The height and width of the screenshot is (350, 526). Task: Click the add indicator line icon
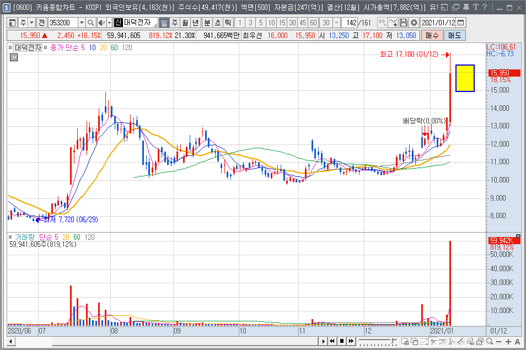[x=393, y=23]
